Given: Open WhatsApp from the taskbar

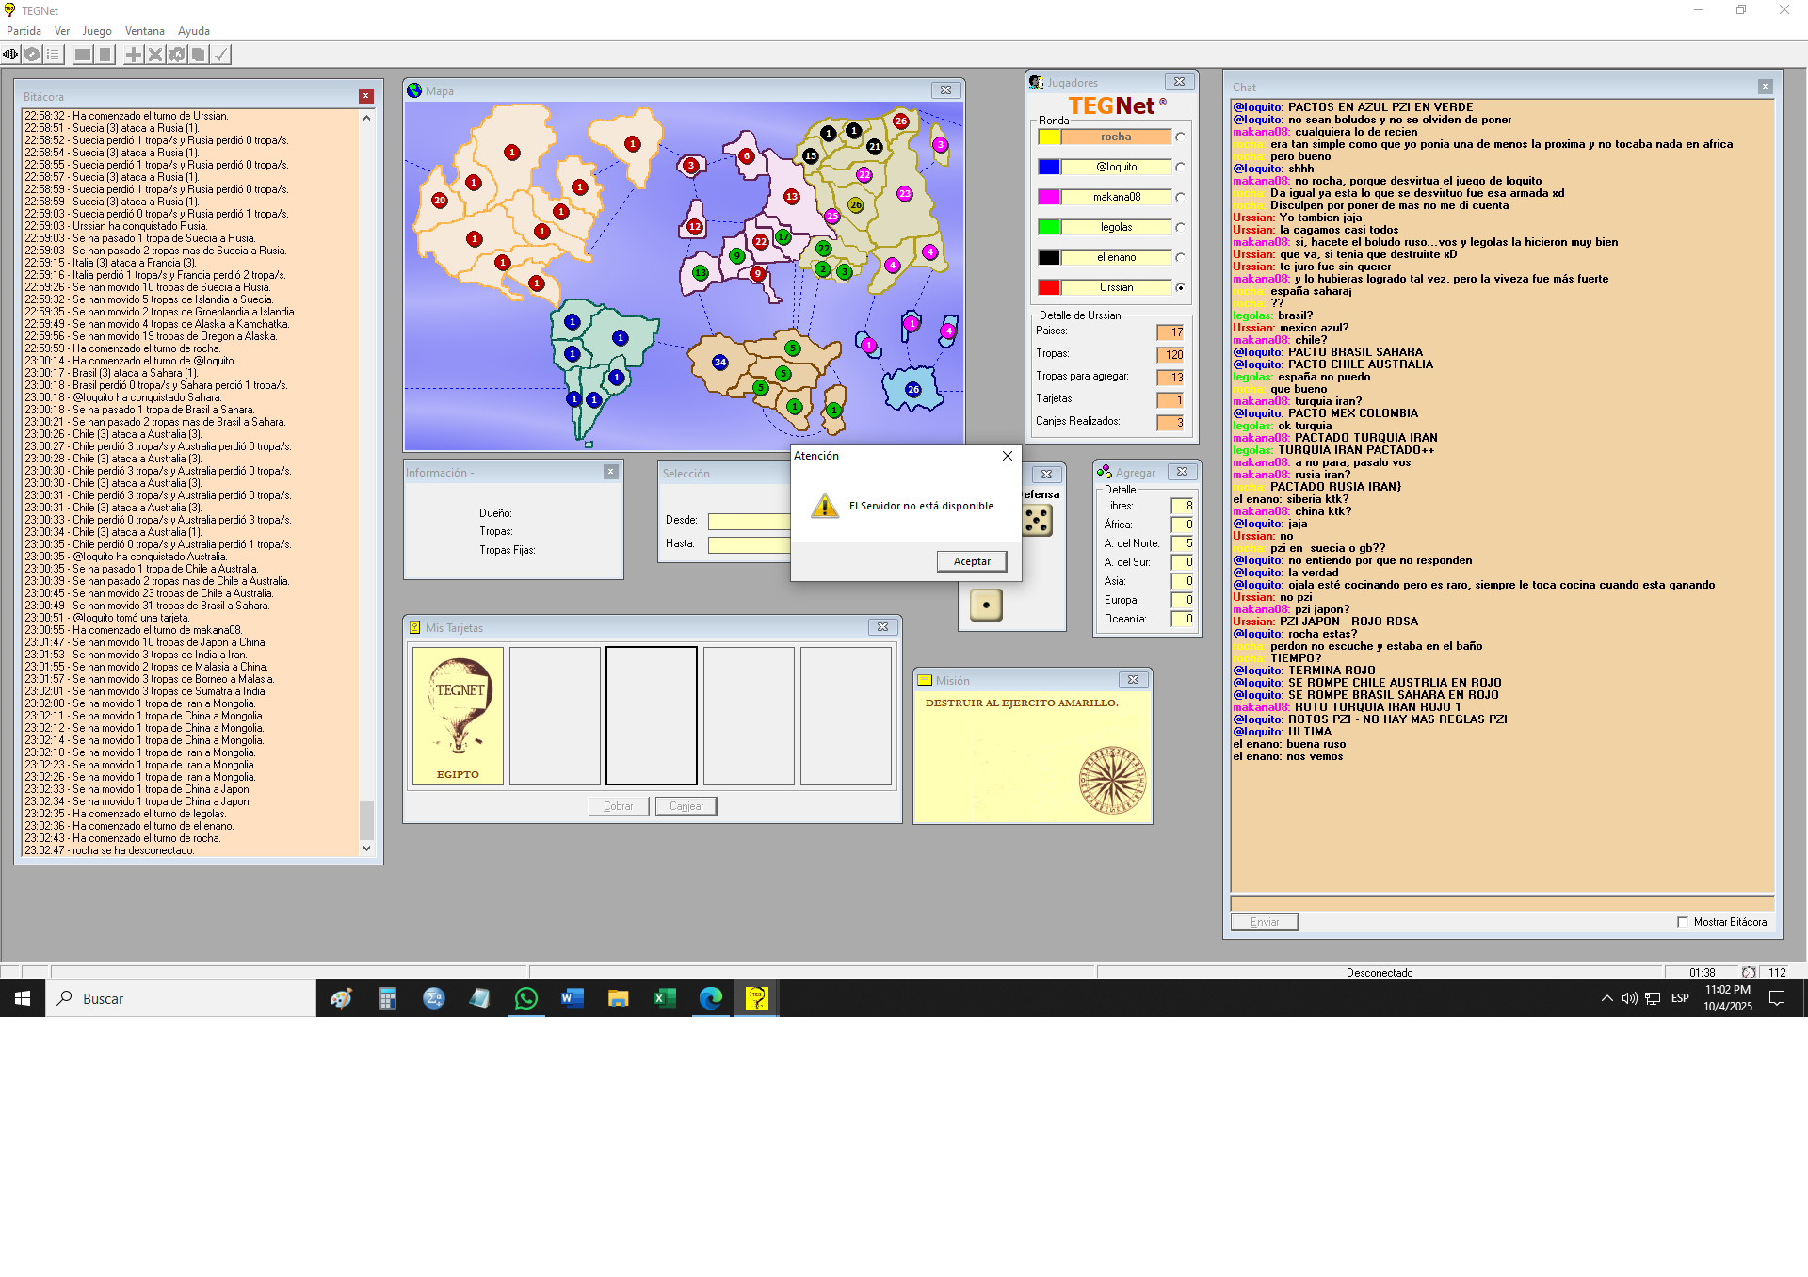Looking at the screenshot, I should [525, 998].
